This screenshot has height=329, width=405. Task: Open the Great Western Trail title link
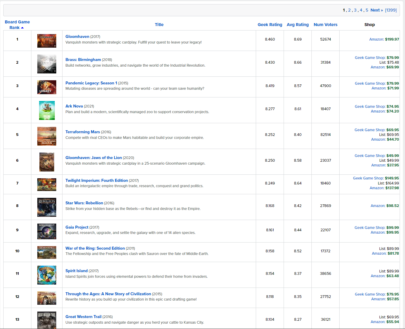click(x=83, y=317)
